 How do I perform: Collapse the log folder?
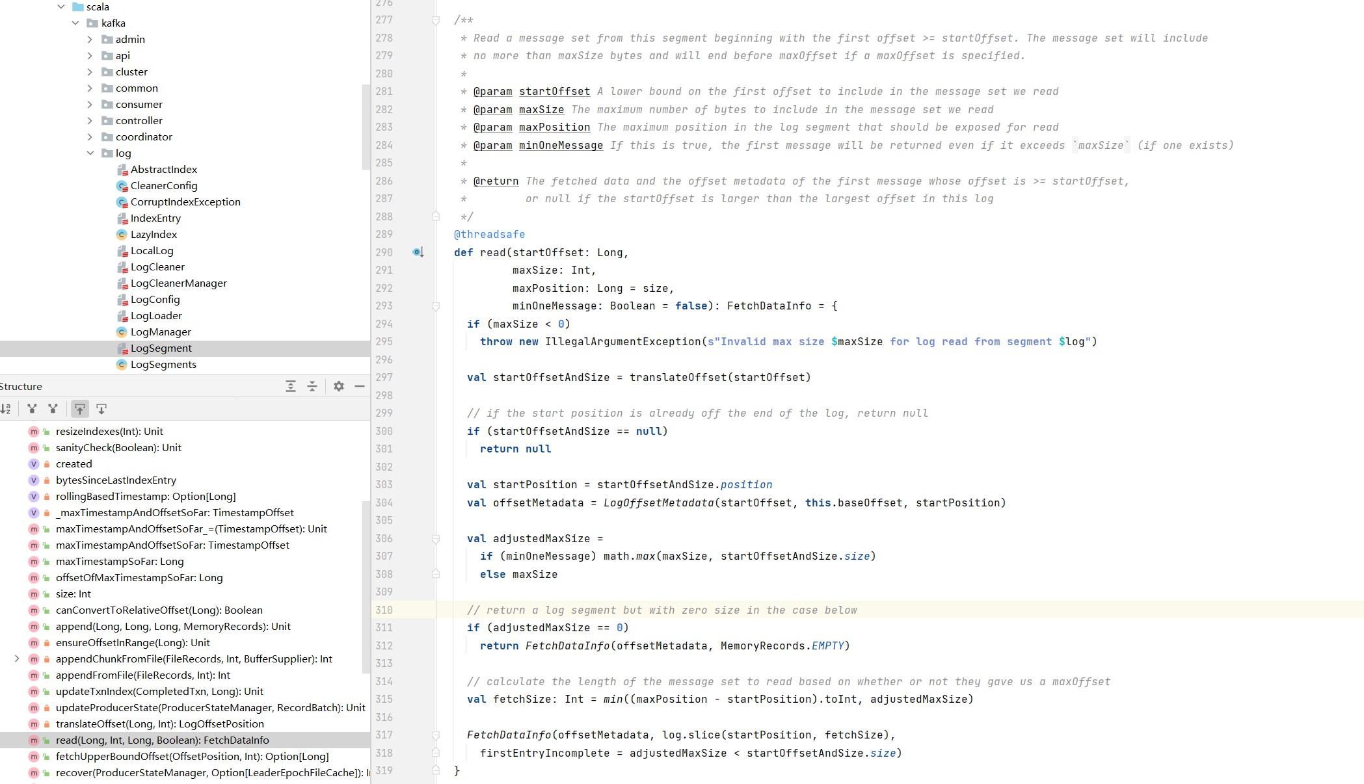click(90, 153)
